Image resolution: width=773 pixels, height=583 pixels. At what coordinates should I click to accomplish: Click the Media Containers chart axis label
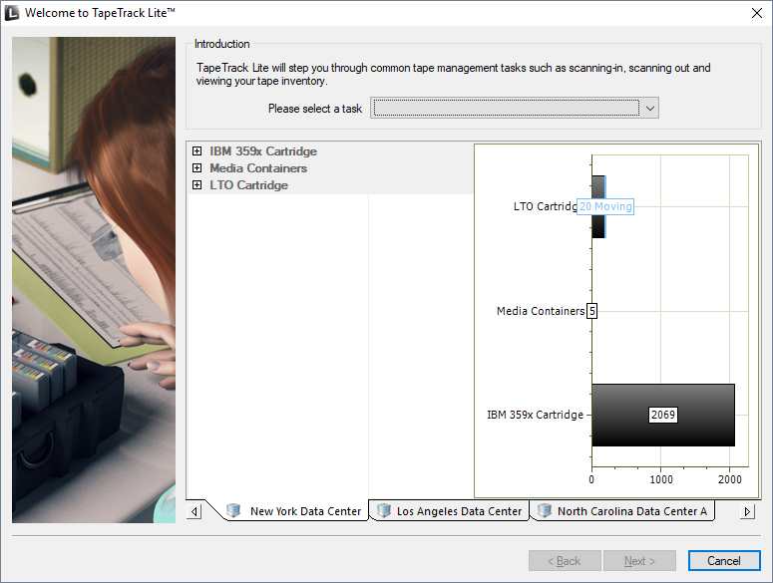pyautogui.click(x=541, y=311)
